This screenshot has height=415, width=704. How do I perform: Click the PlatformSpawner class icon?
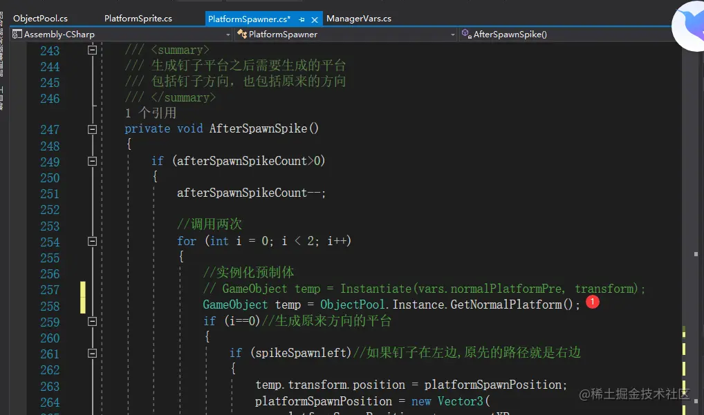241,34
